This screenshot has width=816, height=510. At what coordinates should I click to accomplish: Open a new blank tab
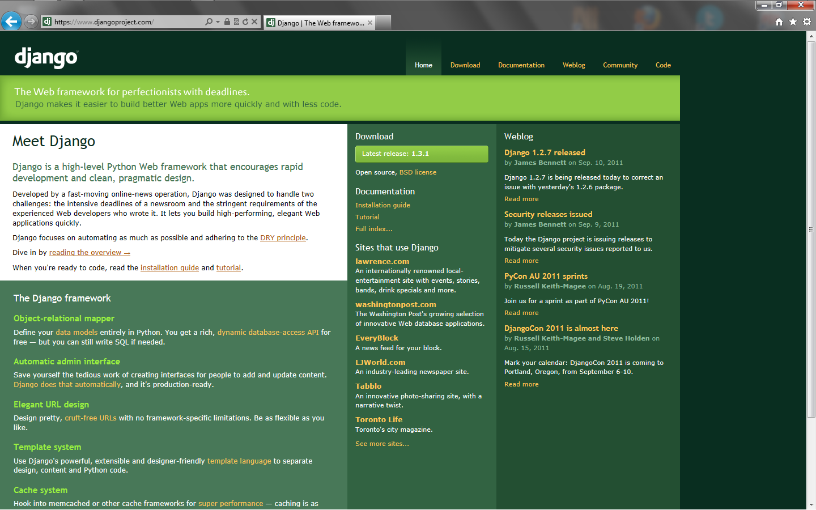pyautogui.click(x=384, y=23)
